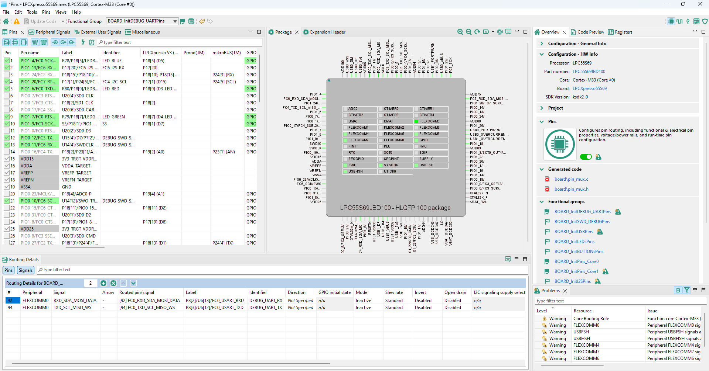This screenshot has height=371, width=709.
Task: Open the board\pin_mux.c generated file link
Action: [571, 179]
